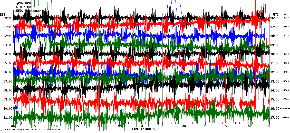Select the 00:00 EST row label

point(8,18)
